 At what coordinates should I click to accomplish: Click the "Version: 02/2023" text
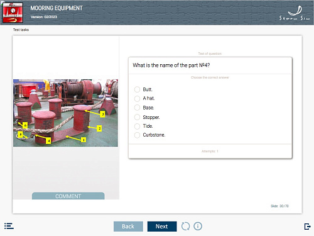(44, 17)
